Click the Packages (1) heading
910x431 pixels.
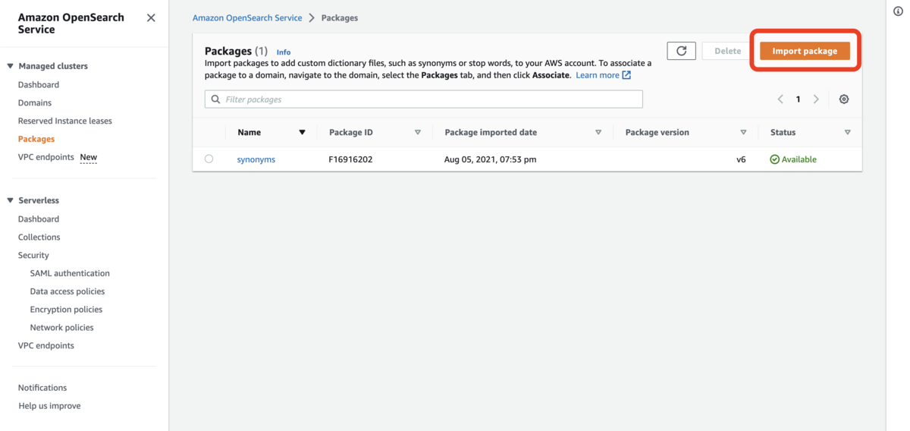click(x=236, y=51)
